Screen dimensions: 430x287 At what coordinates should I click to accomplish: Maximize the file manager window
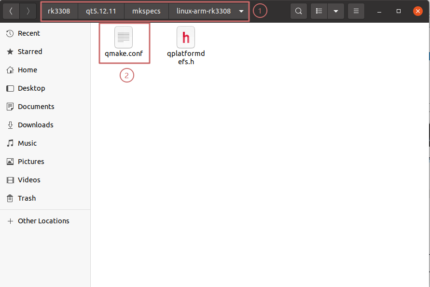pos(399,11)
